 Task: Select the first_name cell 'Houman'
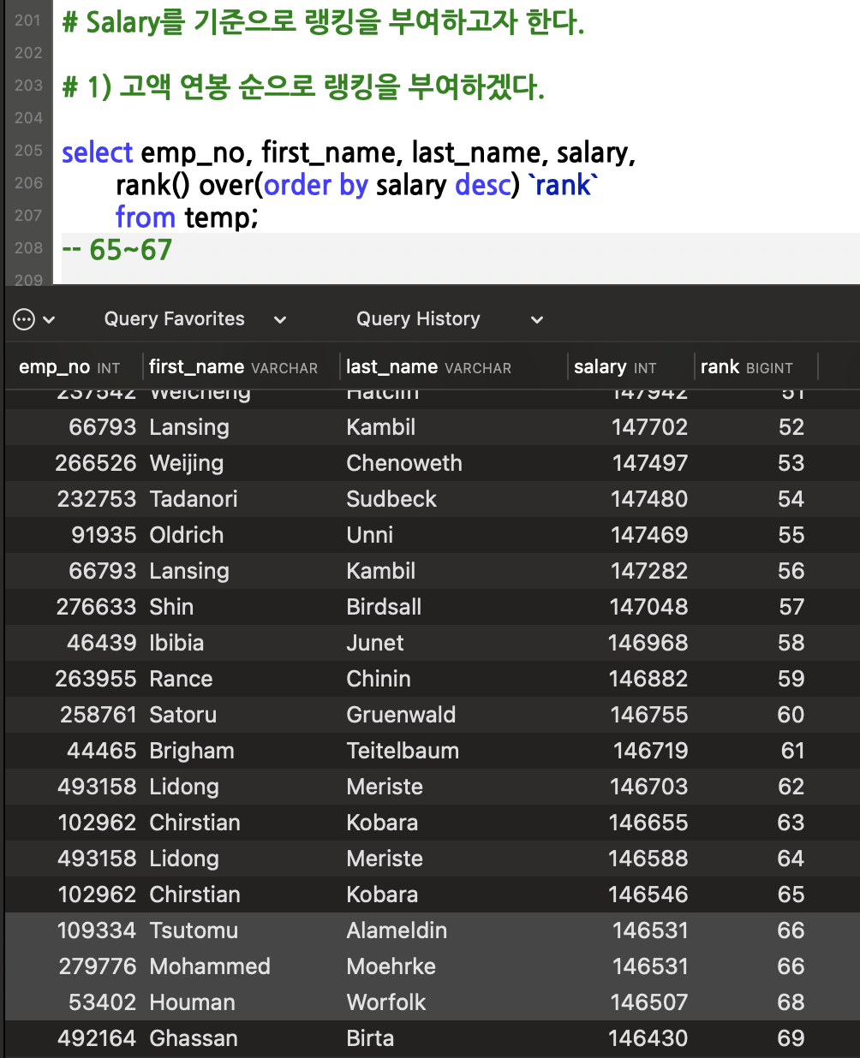(x=192, y=1002)
